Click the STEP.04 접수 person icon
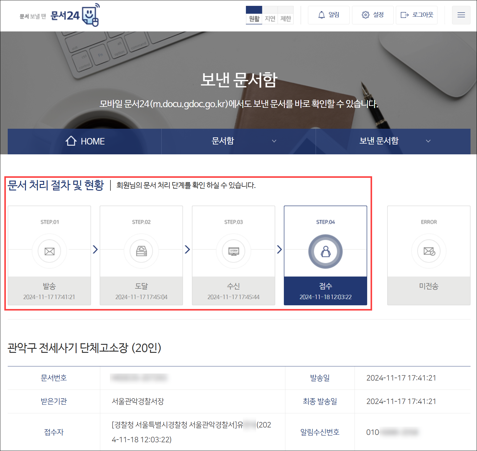The image size is (477, 451). tap(326, 251)
